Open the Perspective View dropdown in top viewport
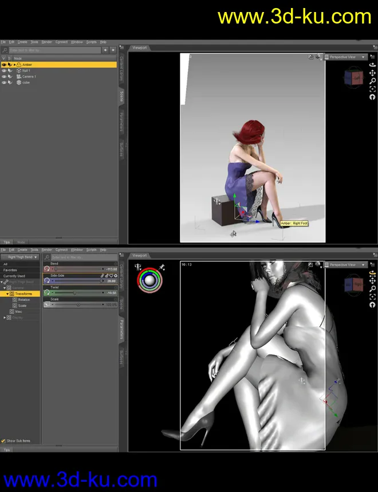Image resolution: width=378 pixels, height=492 pixels. coord(345,57)
